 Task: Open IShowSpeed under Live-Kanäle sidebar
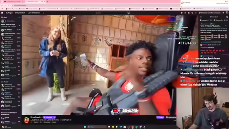coord(11,89)
